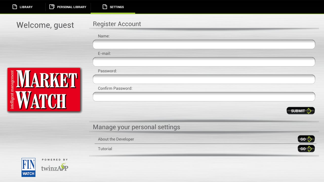Open the Library tab

(x=23, y=7)
